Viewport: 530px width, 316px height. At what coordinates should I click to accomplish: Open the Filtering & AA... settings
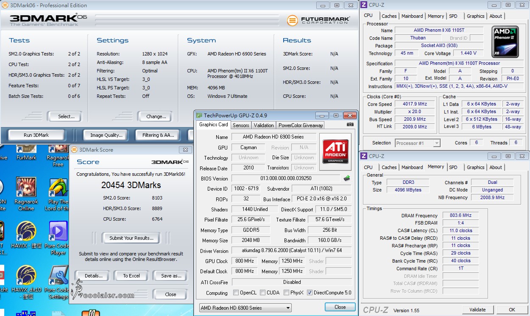158,135
